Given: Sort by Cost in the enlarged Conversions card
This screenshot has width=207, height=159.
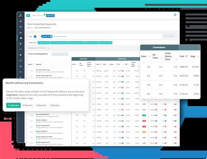Looking at the screenshot, I should pyautogui.click(x=187, y=56).
